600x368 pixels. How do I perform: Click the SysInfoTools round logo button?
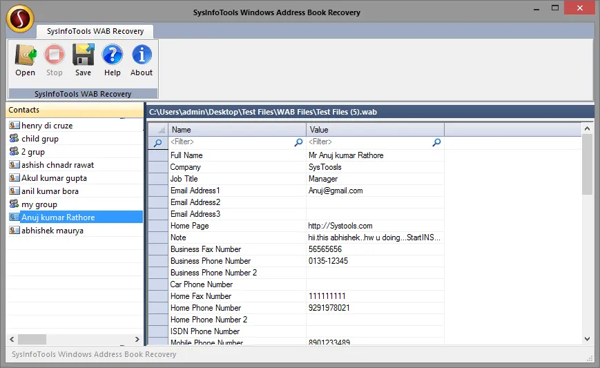(x=20, y=19)
